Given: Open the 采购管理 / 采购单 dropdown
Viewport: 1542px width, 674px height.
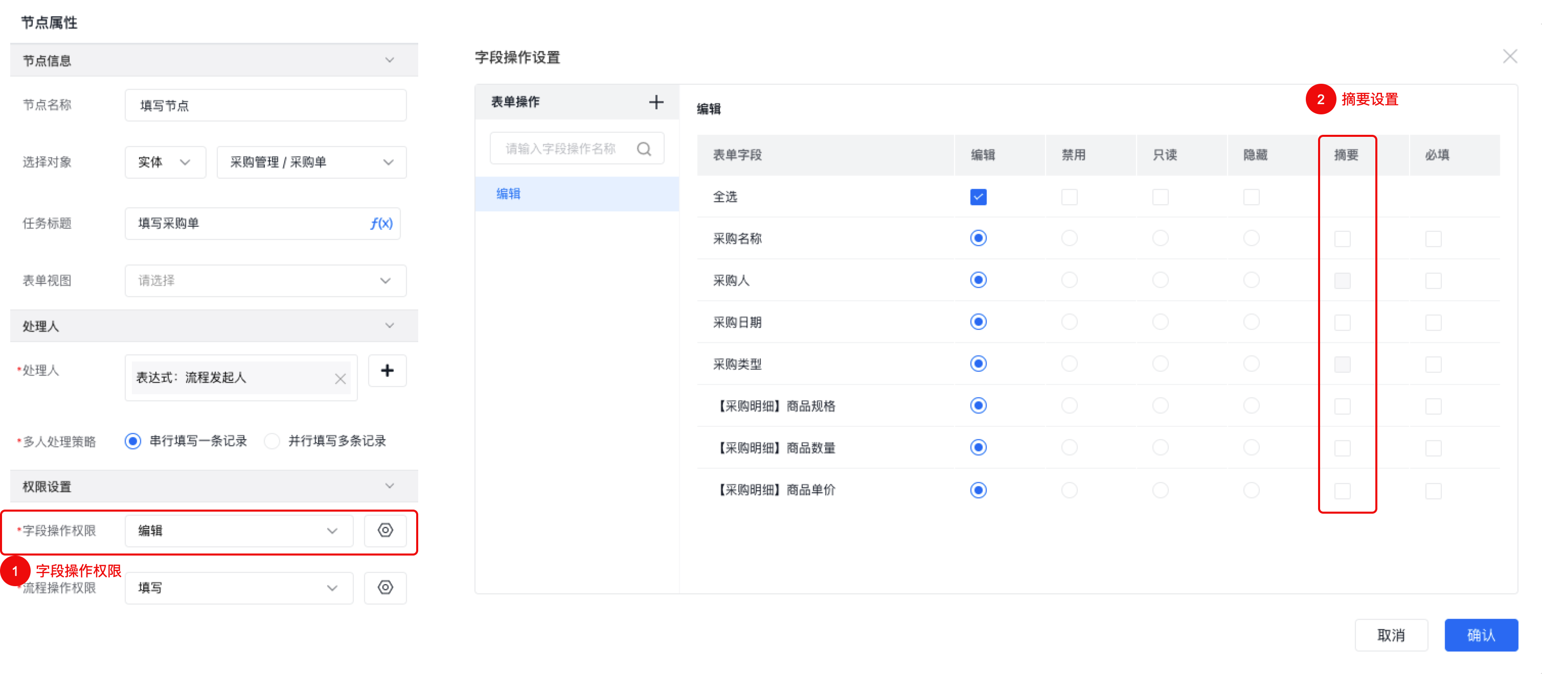Looking at the screenshot, I should coord(311,162).
